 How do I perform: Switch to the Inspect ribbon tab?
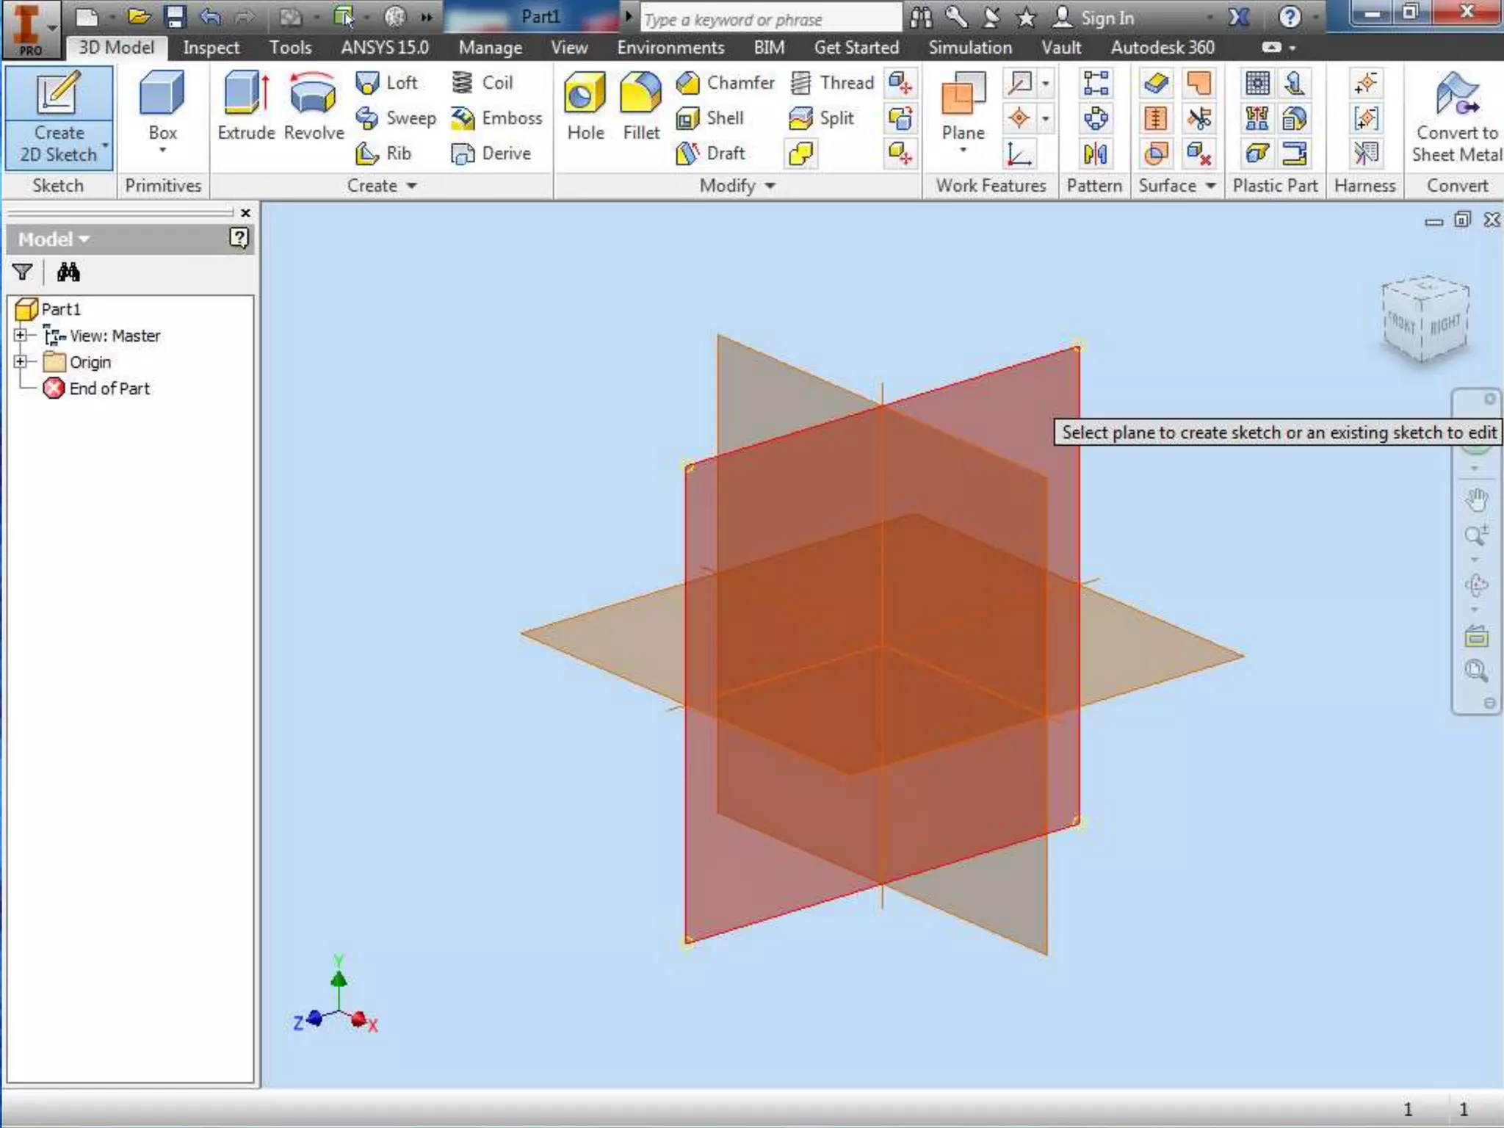[x=211, y=48]
